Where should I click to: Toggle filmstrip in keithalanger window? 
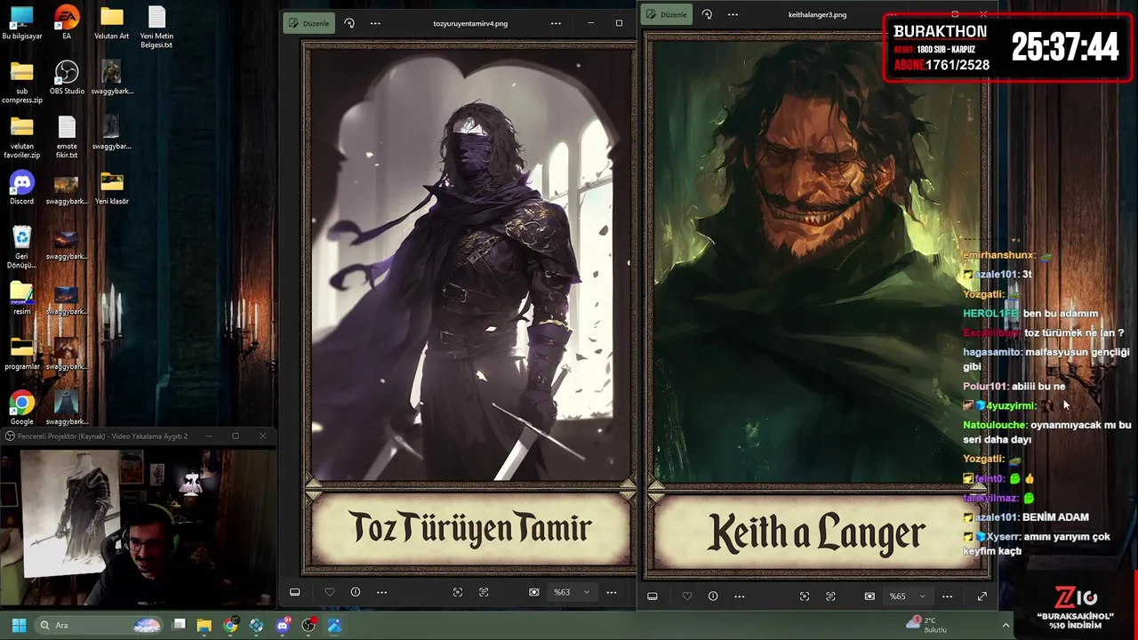tap(652, 596)
